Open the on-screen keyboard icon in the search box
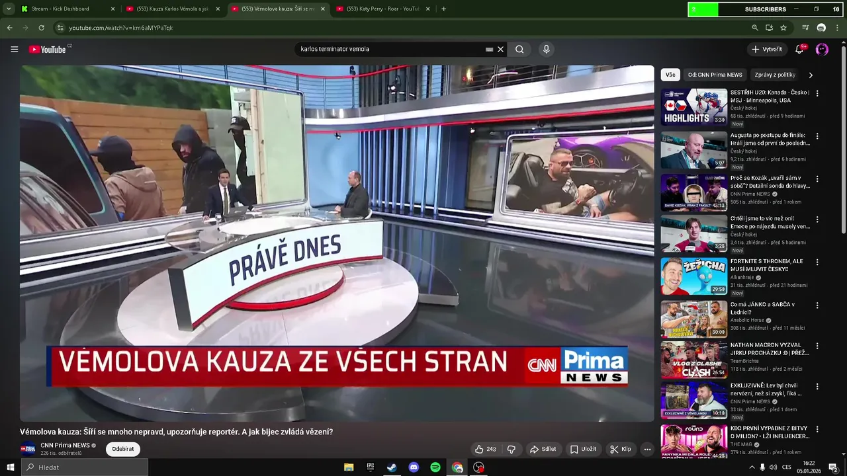Screen dimensions: 847x476 [490, 49]
